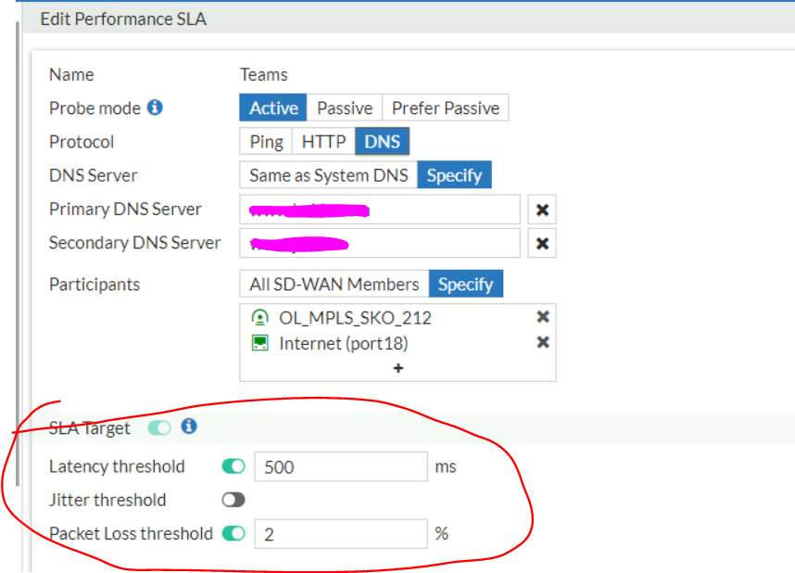Remove Internet (port18) from participants
This screenshot has width=795, height=573.
click(543, 343)
